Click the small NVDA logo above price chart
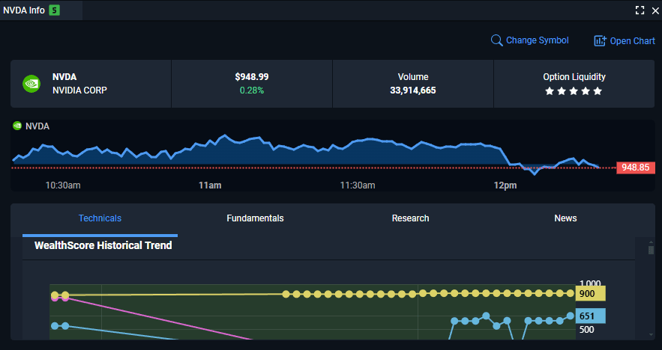The image size is (662, 350). (17, 126)
